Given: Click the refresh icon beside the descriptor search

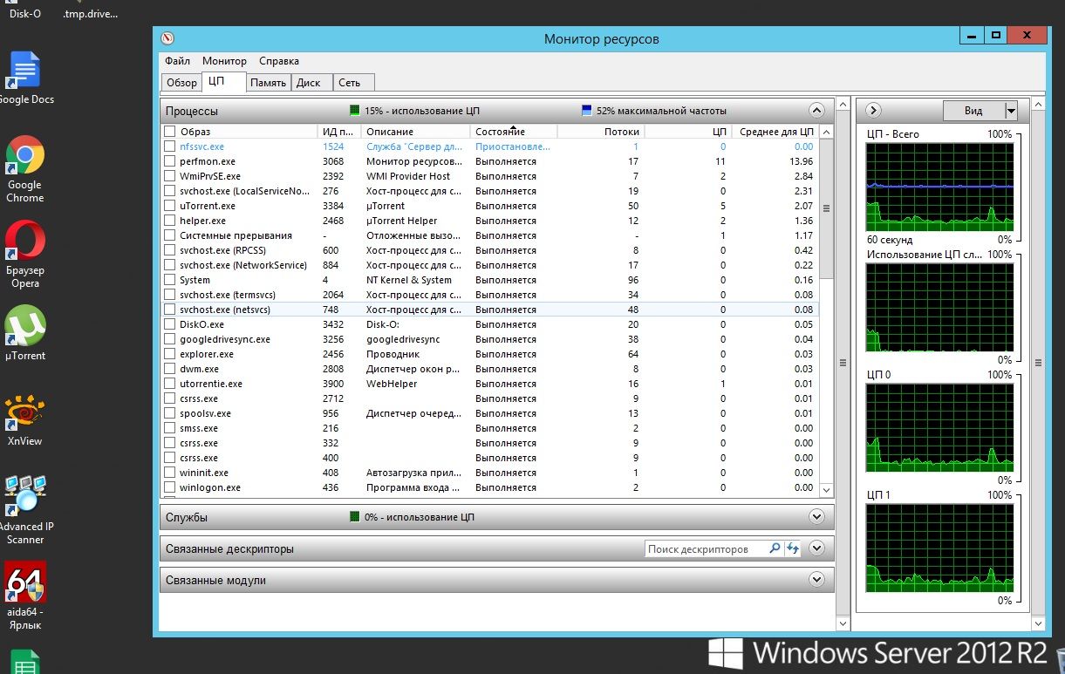Looking at the screenshot, I should [x=792, y=549].
